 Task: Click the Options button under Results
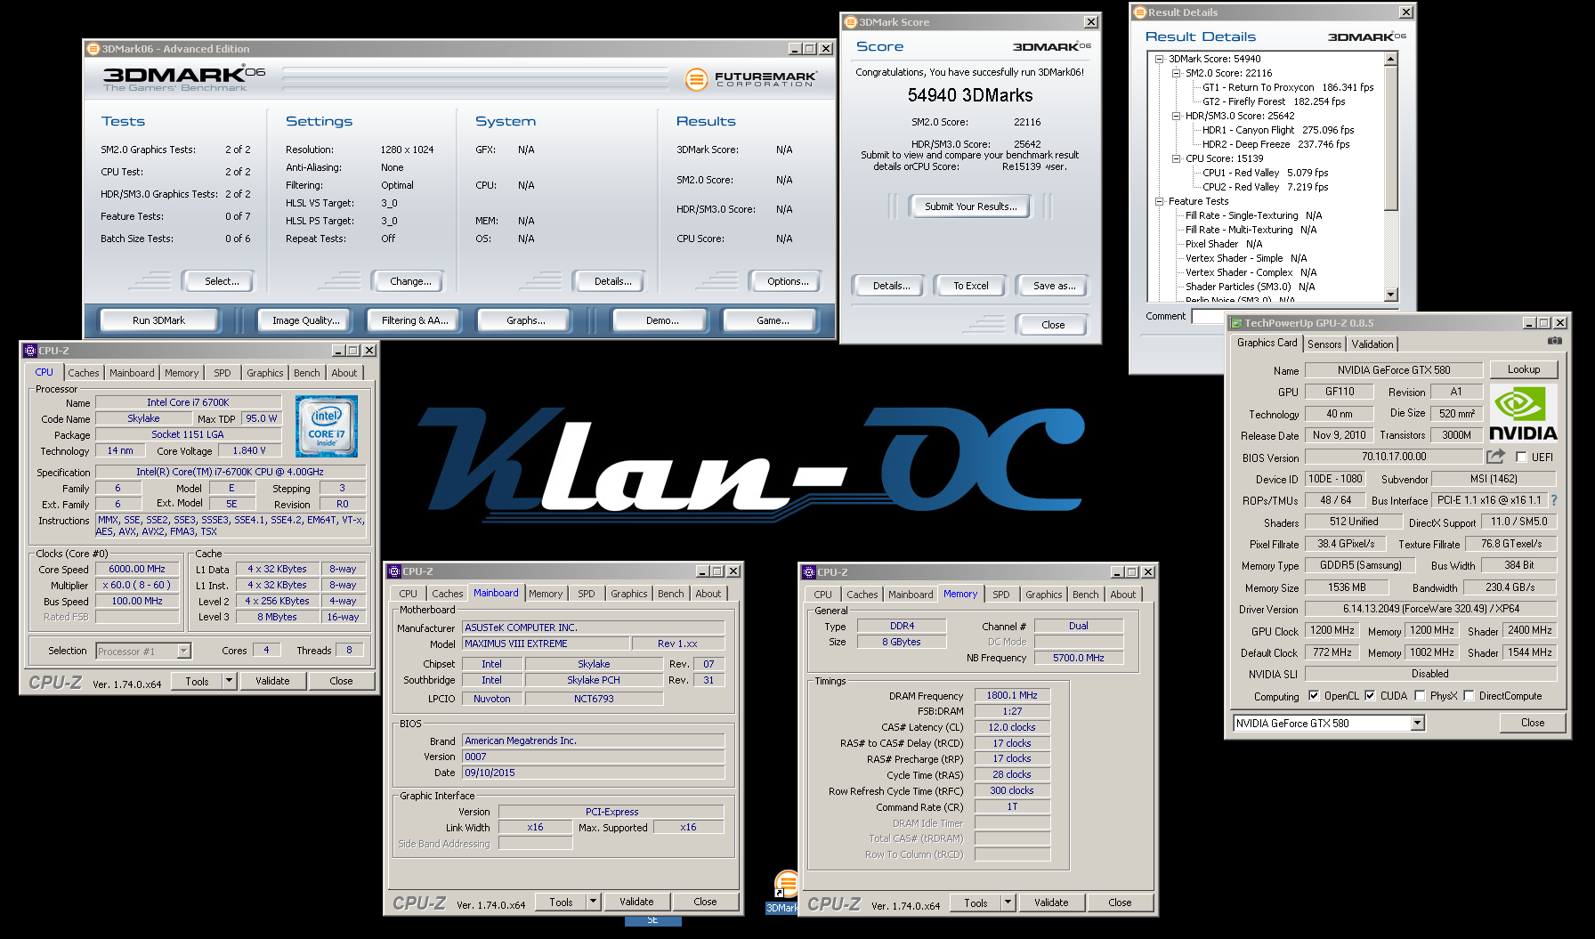pyautogui.click(x=788, y=281)
